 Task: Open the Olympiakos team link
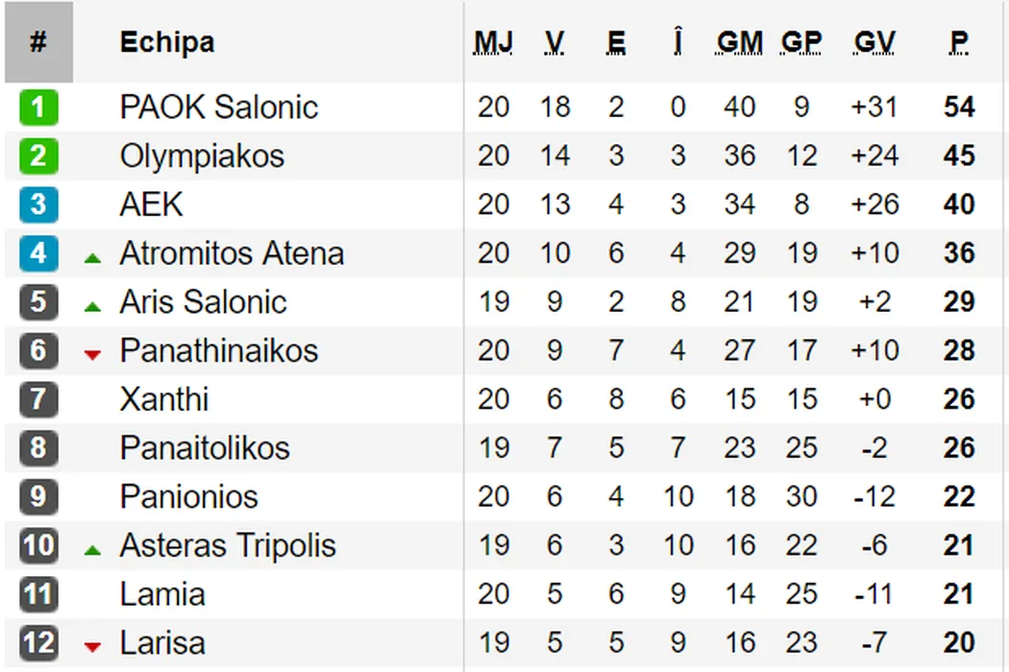pyautogui.click(x=202, y=156)
